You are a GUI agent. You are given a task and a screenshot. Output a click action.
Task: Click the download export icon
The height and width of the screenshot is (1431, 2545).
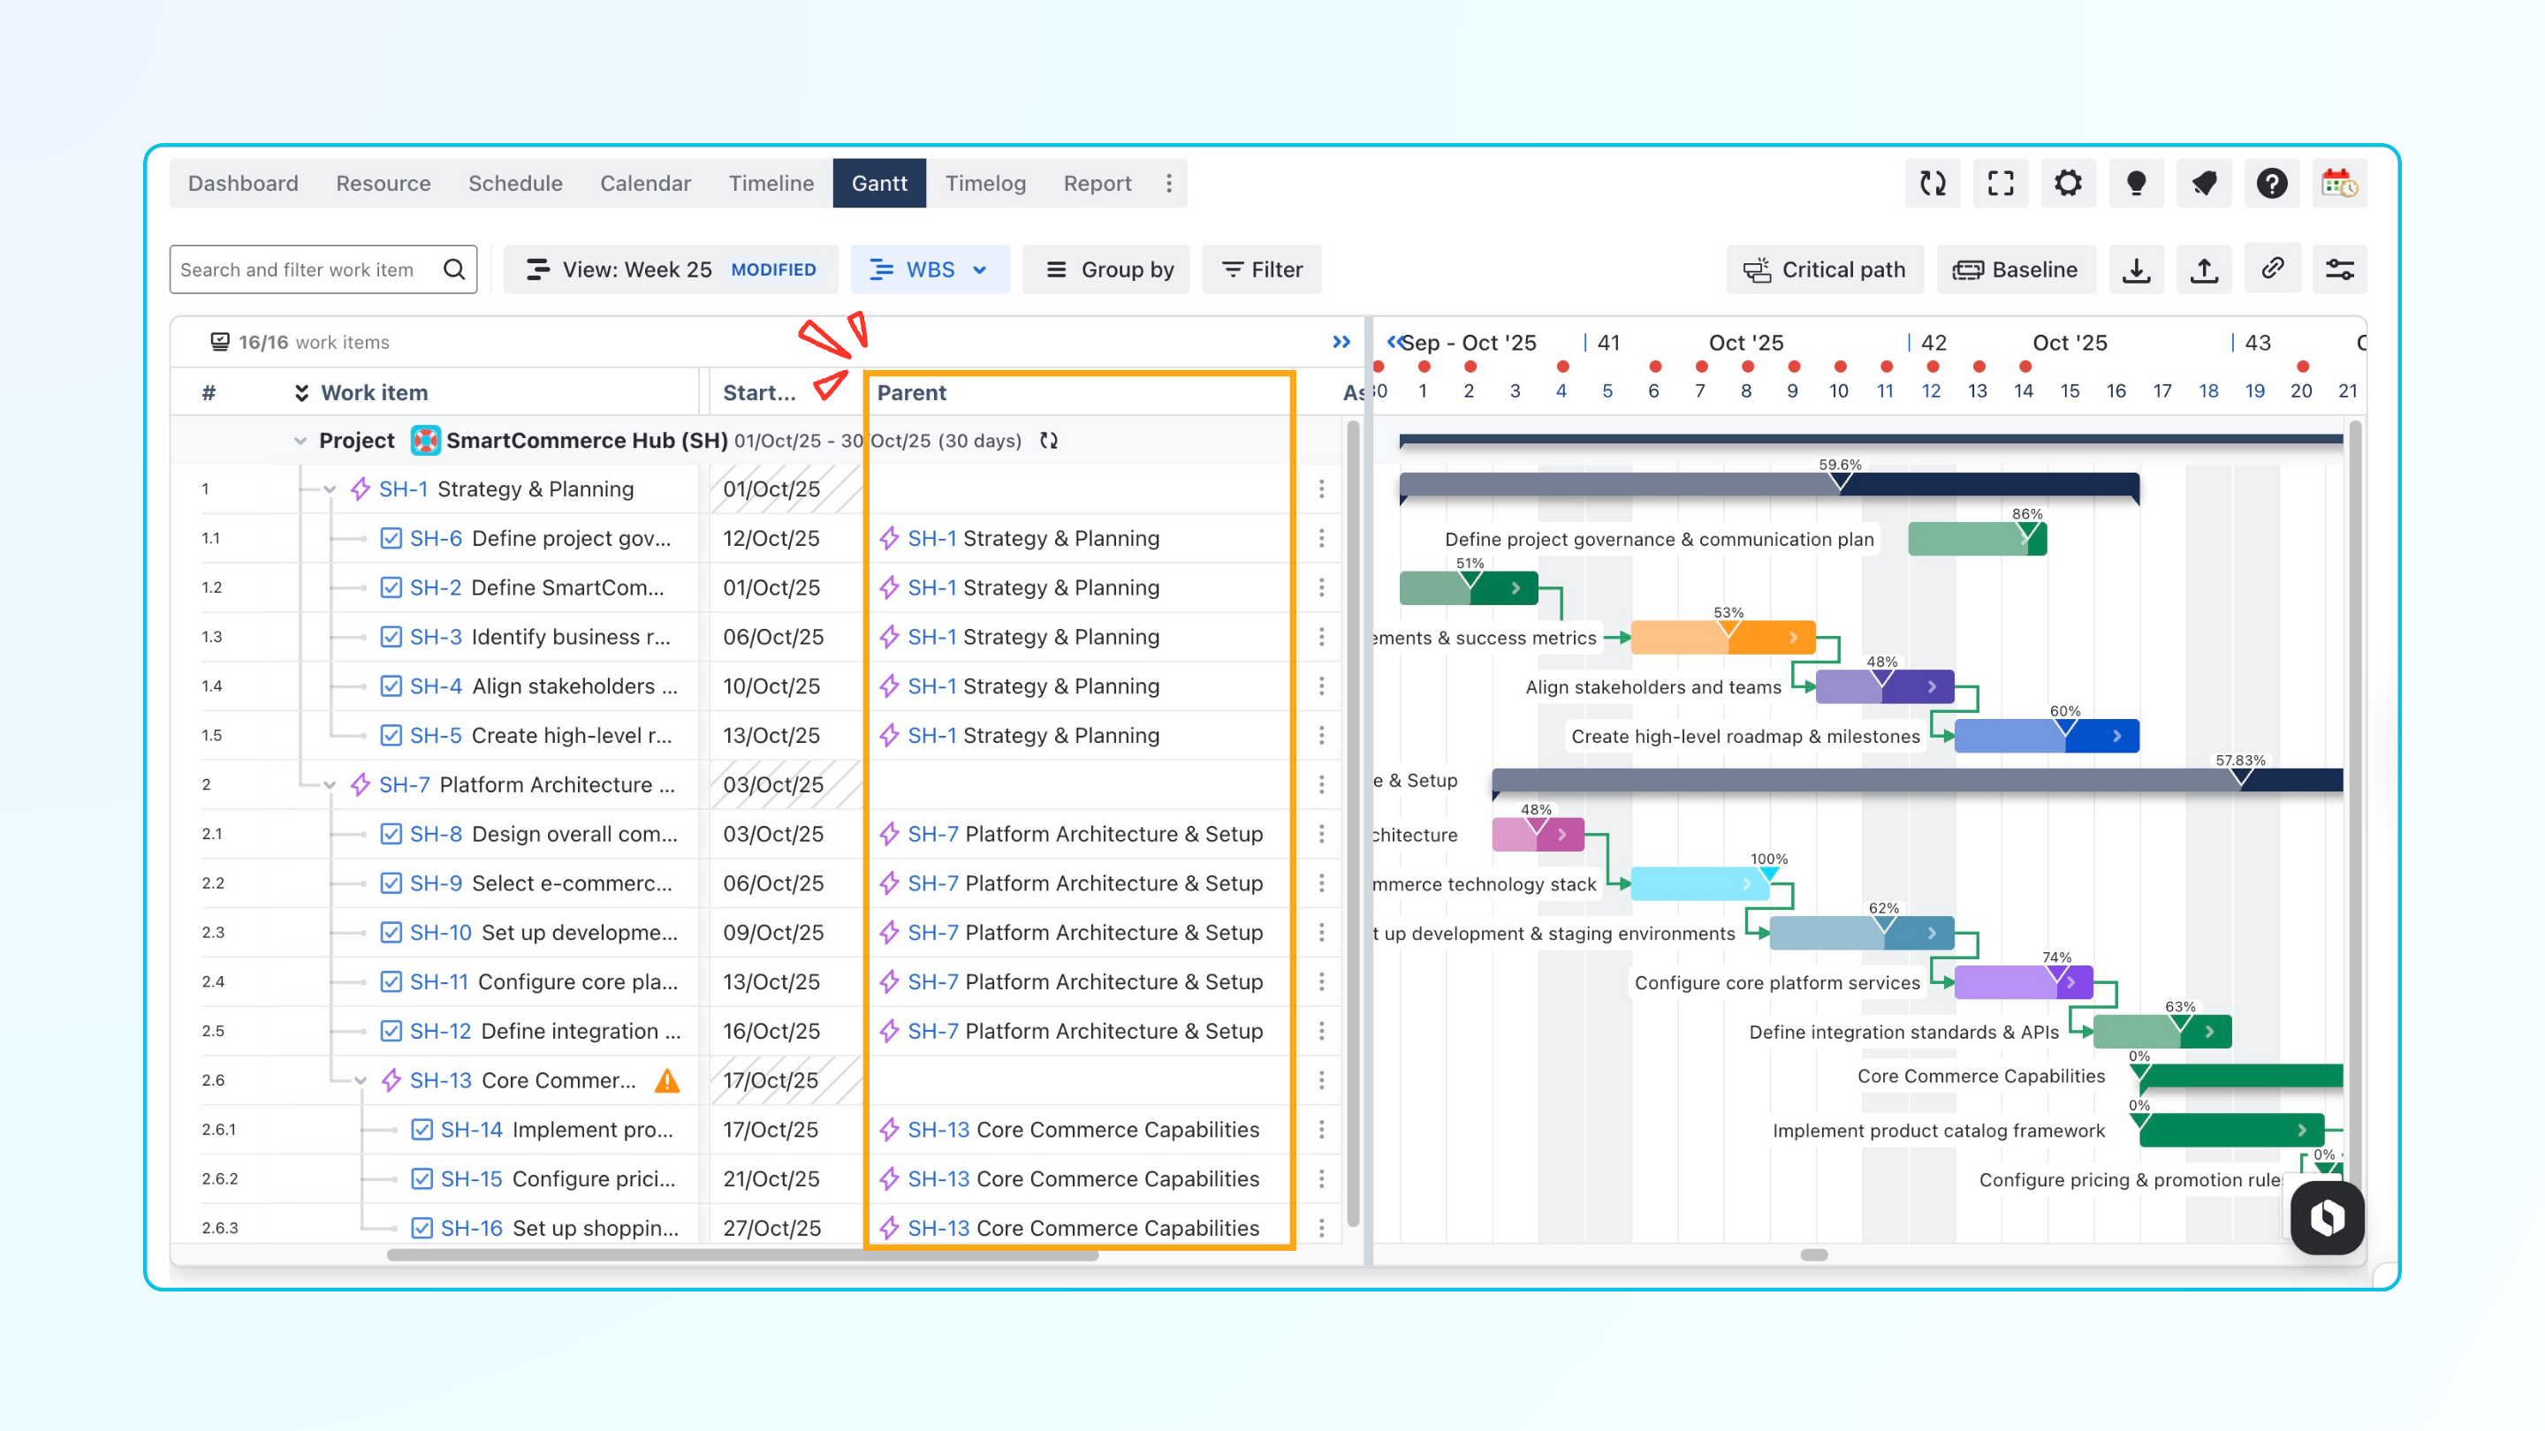pyautogui.click(x=2136, y=269)
